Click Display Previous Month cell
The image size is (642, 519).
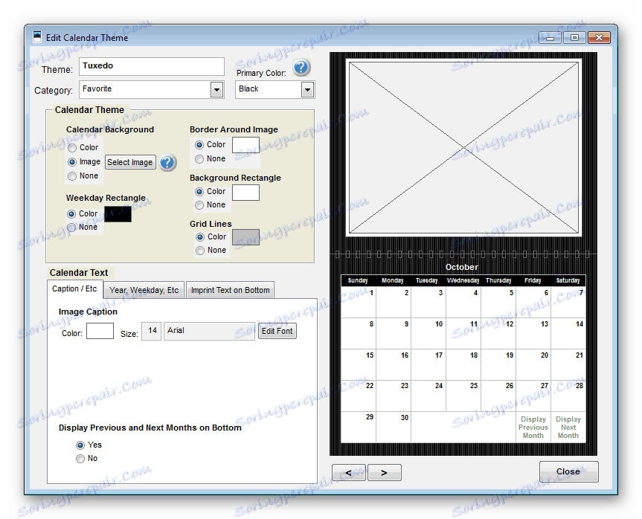point(533,428)
